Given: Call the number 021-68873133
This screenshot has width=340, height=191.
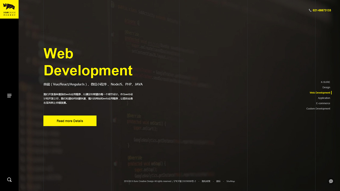Looking at the screenshot, I should [x=322, y=10].
